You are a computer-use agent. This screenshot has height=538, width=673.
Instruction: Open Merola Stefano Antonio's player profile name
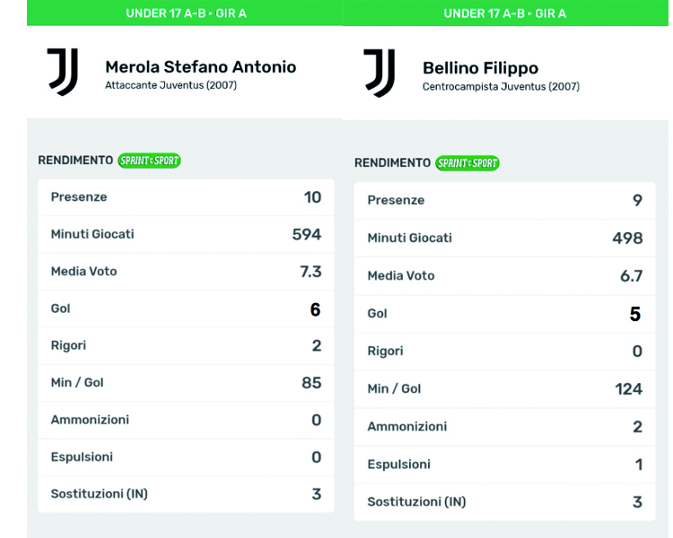coord(200,66)
